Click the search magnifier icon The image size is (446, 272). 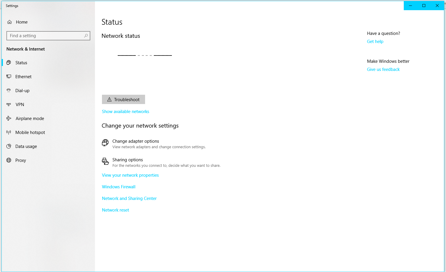click(86, 36)
